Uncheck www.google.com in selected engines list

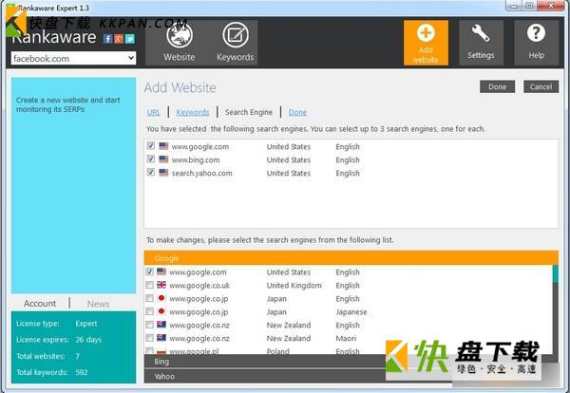(151, 145)
